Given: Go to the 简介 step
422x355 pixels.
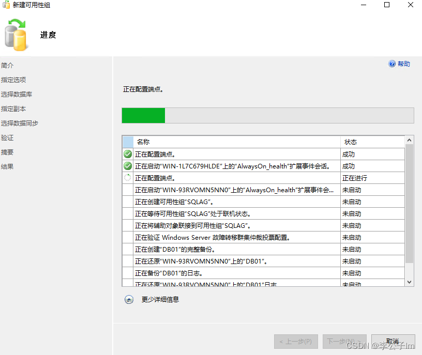Looking at the screenshot, I should tap(7, 65).
